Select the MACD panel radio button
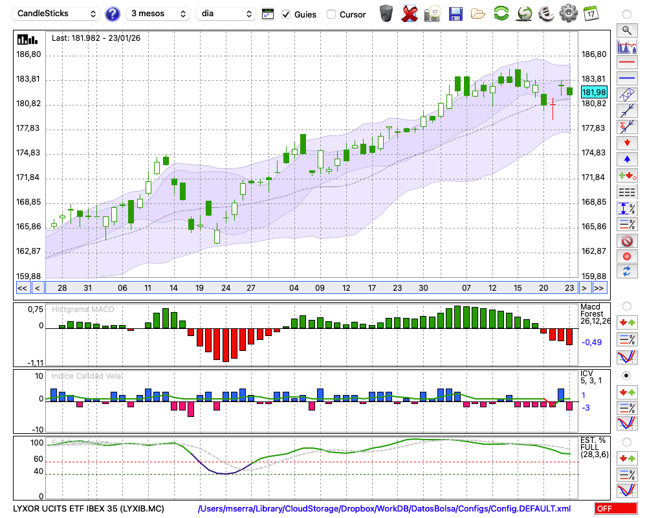This screenshot has height=518, width=647. 627,306
